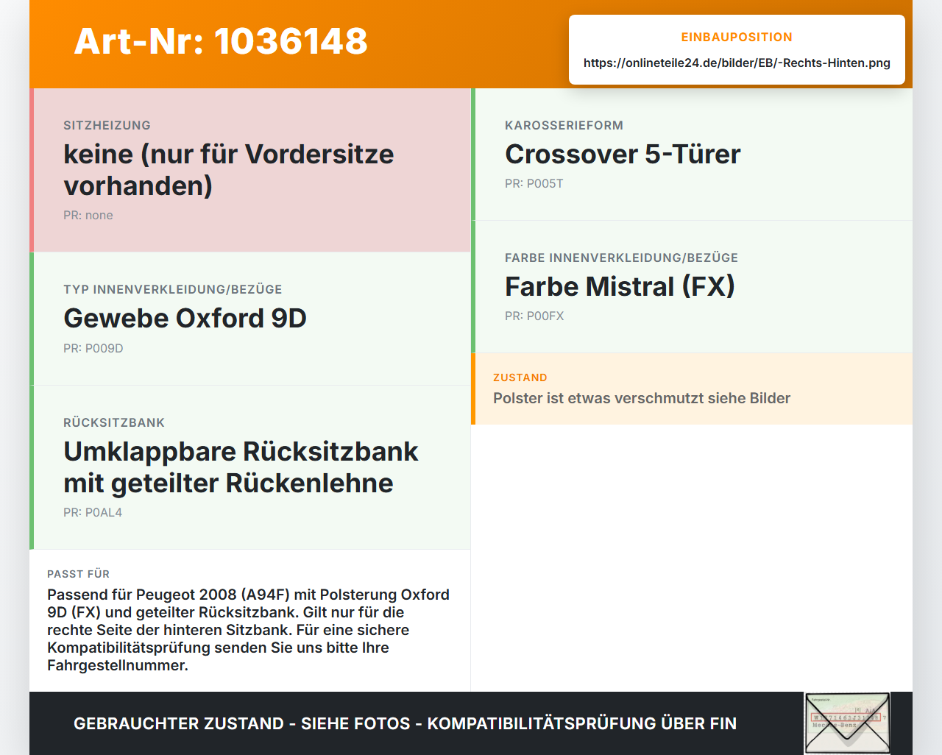Click the 'SITZHEIZUNG' label
The height and width of the screenshot is (755, 942).
[x=107, y=126]
